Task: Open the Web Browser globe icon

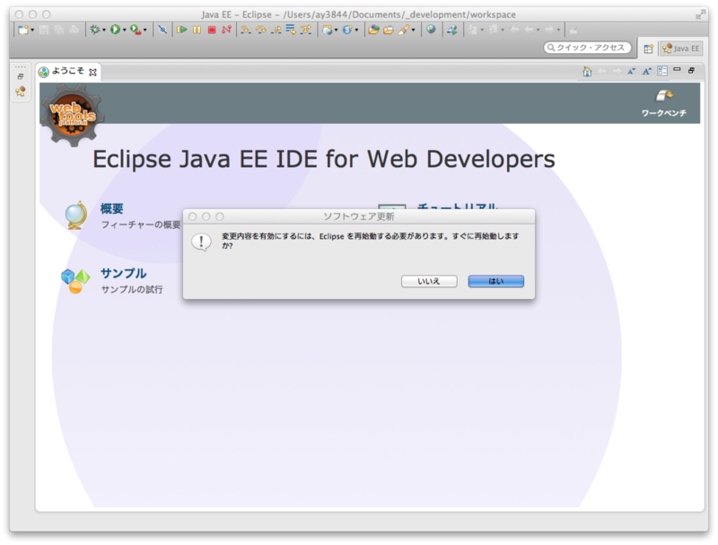Action: [431, 30]
